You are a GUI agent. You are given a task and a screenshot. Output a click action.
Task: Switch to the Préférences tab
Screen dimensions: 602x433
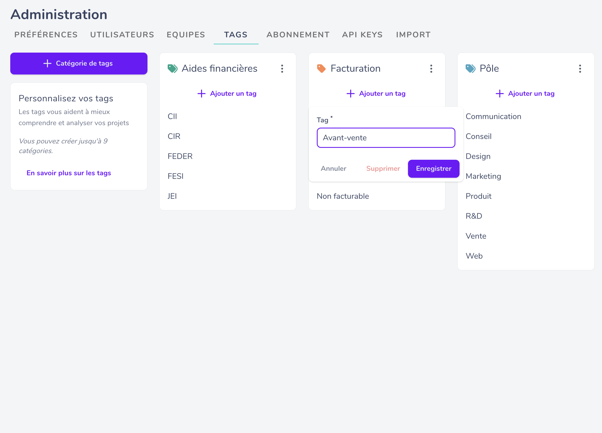click(46, 35)
